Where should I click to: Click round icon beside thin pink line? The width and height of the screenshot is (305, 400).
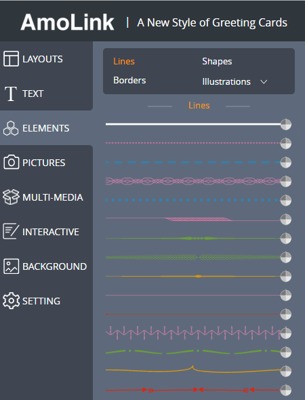(x=285, y=295)
